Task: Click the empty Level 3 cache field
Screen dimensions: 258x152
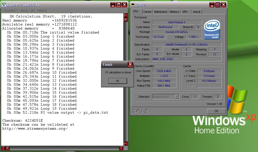Action: point(209,86)
